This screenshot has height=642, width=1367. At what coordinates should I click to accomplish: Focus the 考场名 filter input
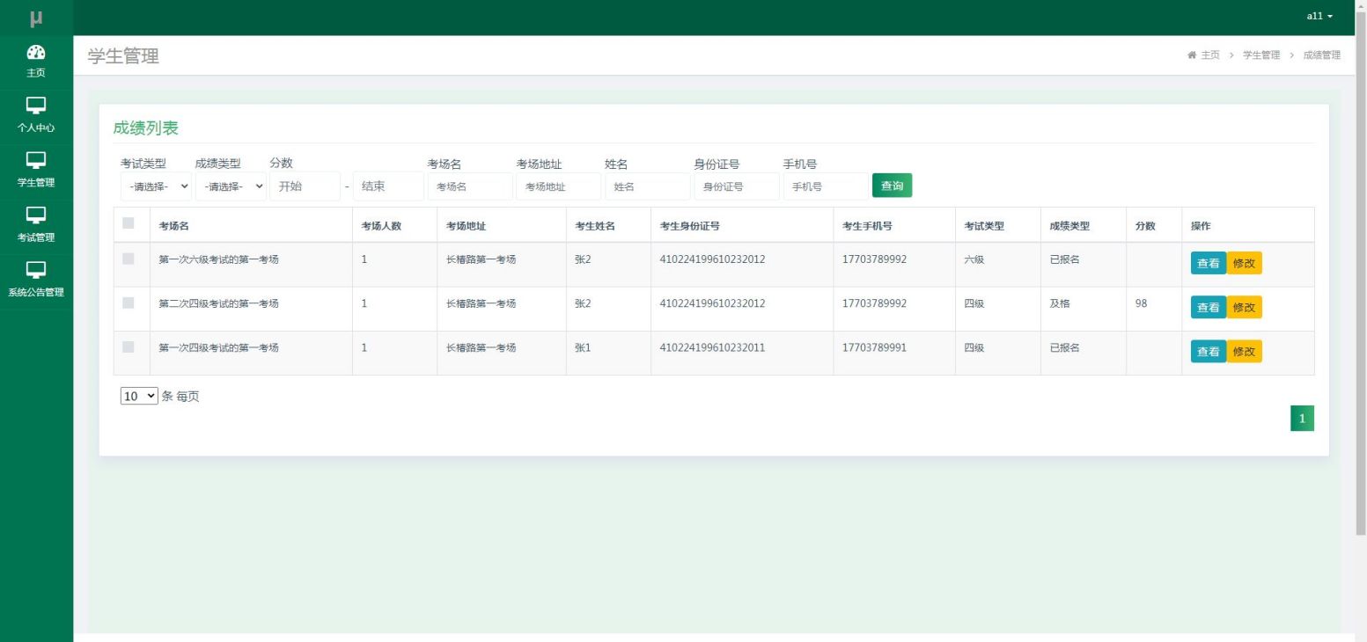click(x=470, y=186)
